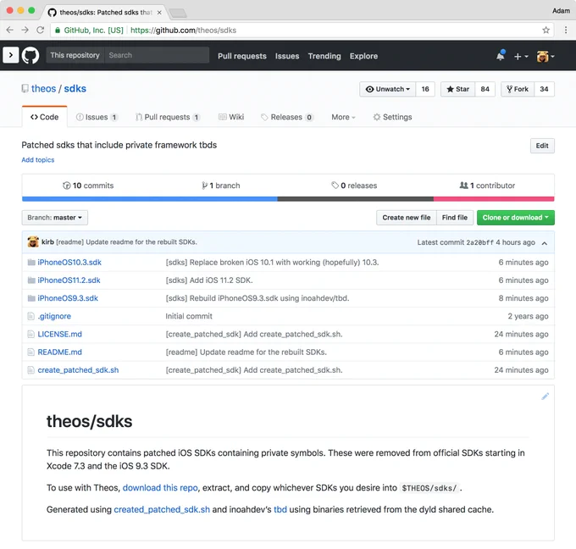This screenshot has width=576, height=549.
Task: Click the browser back arrow
Action: coord(10,30)
